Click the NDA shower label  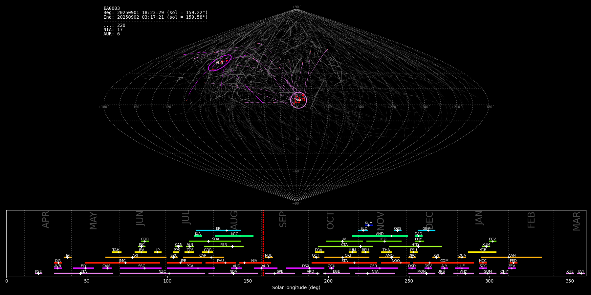click(x=233, y=272)
